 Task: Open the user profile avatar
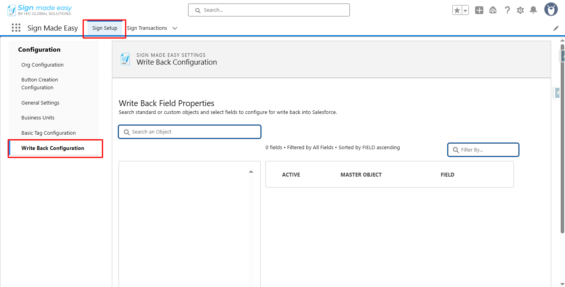pyautogui.click(x=551, y=9)
